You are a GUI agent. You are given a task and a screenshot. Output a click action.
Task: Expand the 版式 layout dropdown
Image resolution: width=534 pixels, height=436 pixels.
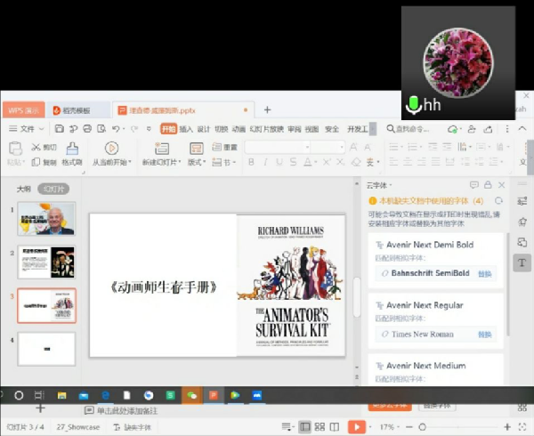(x=198, y=163)
